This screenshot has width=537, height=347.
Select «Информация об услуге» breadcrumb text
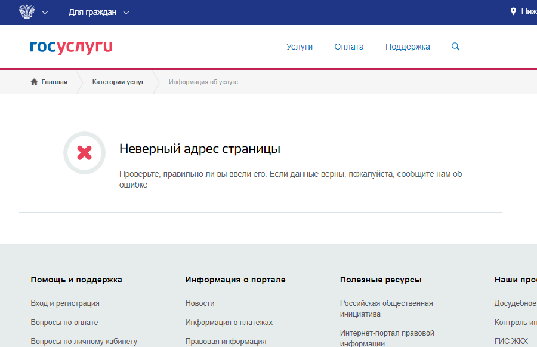[x=203, y=82]
